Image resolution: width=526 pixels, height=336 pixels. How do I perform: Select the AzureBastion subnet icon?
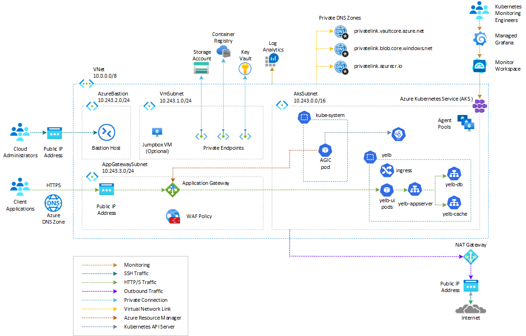tap(92, 106)
